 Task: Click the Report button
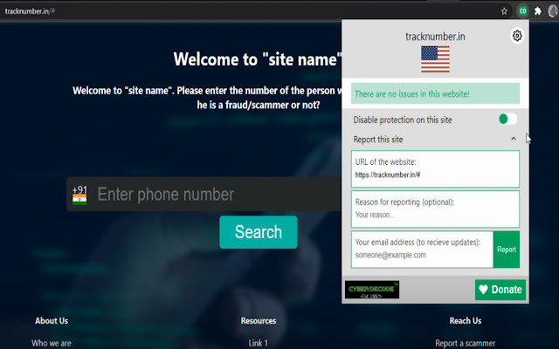(x=507, y=250)
